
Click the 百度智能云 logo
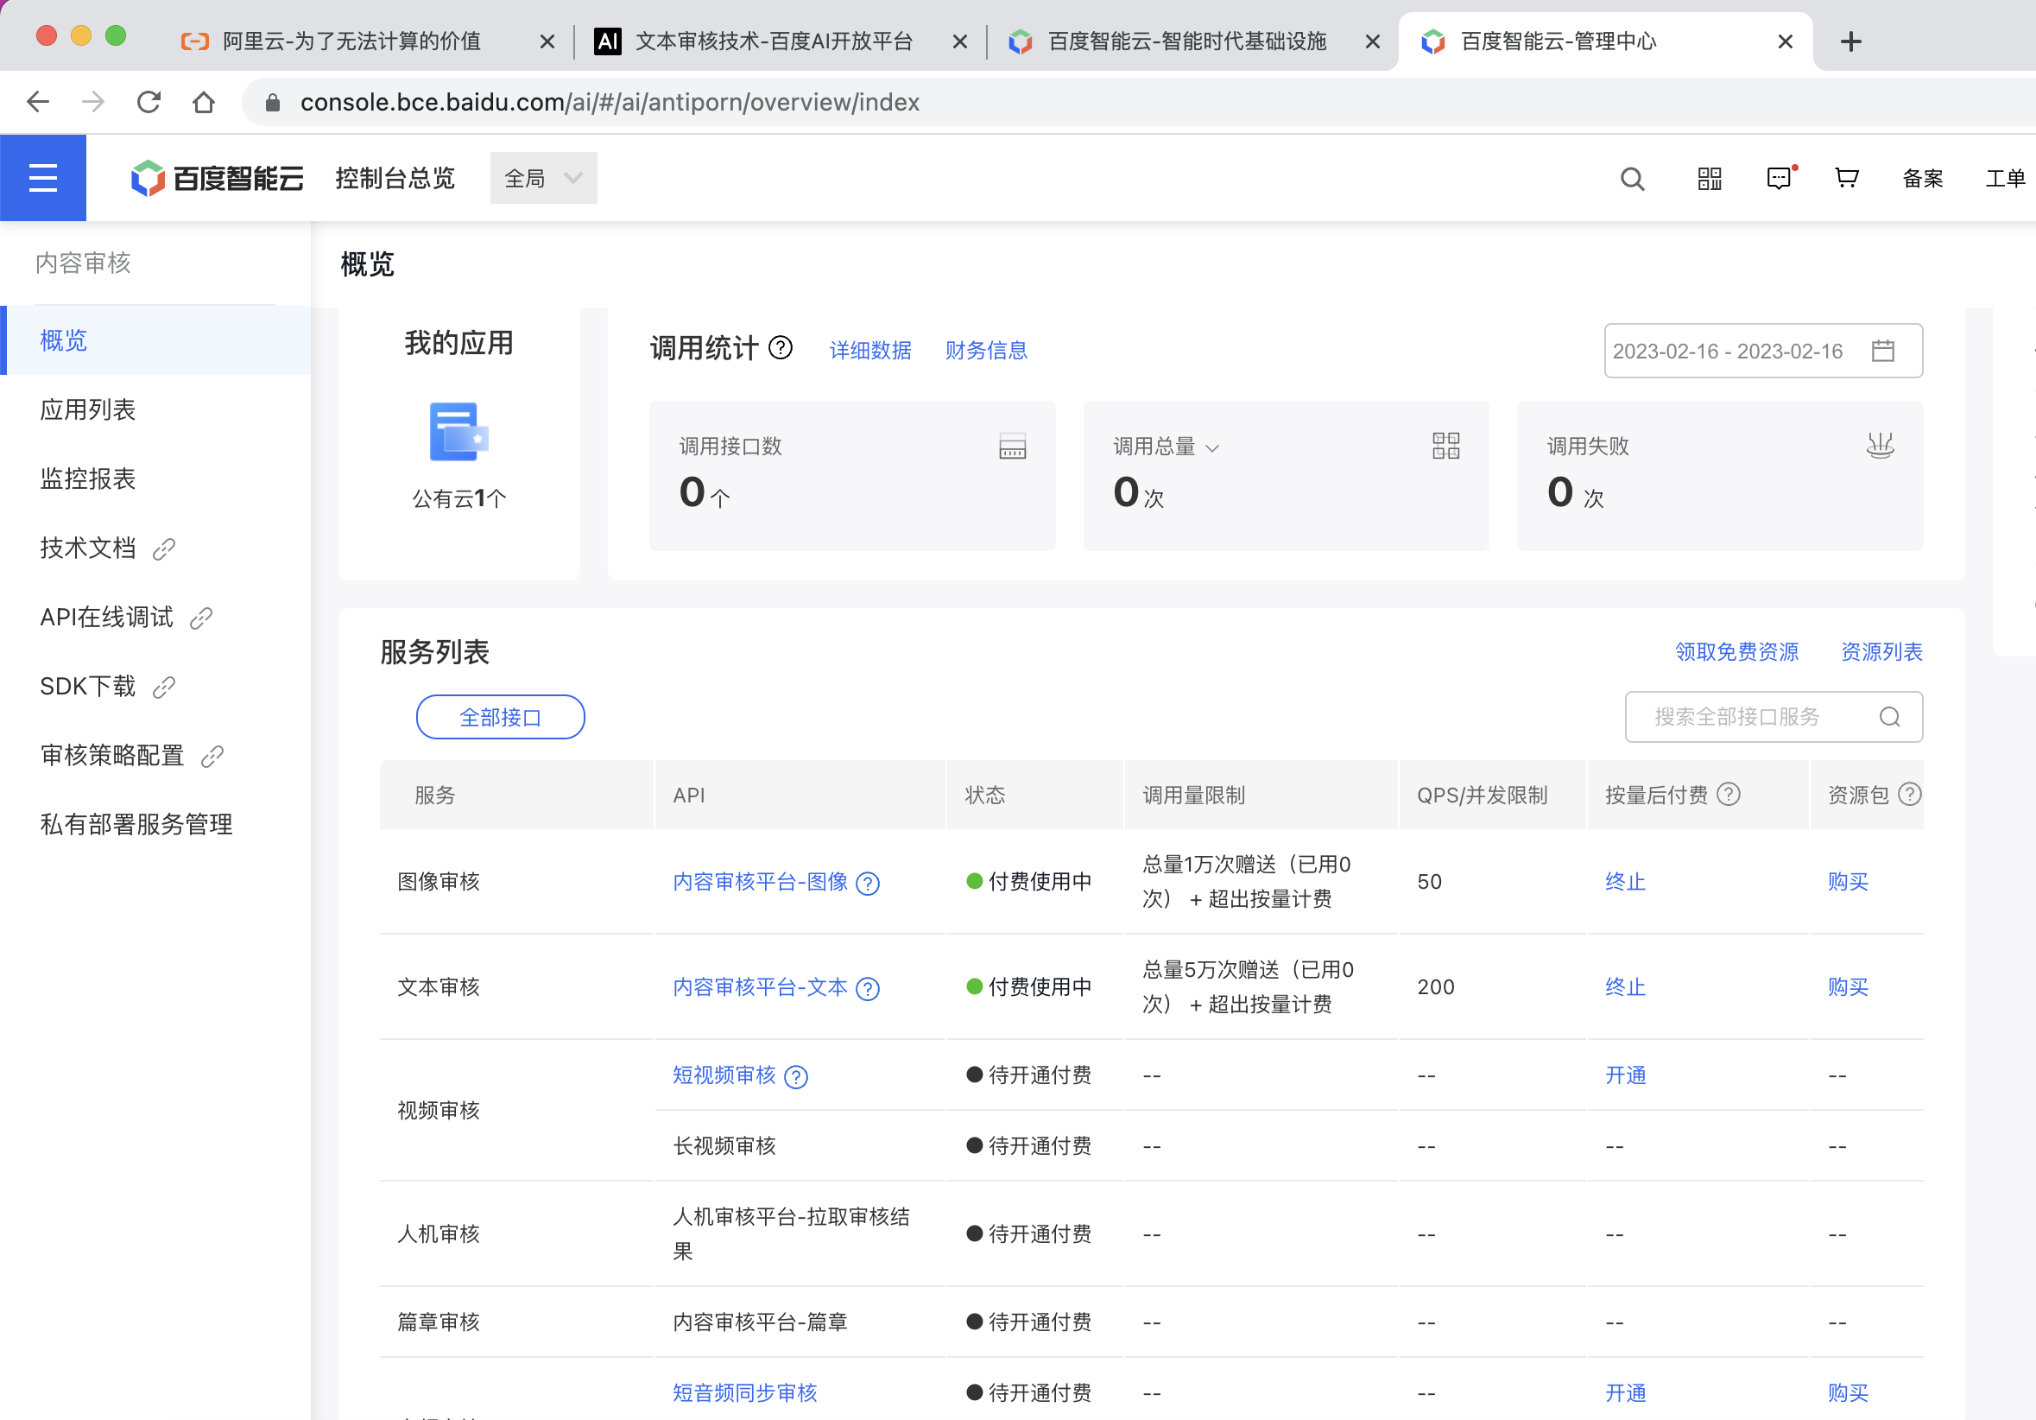pos(218,178)
